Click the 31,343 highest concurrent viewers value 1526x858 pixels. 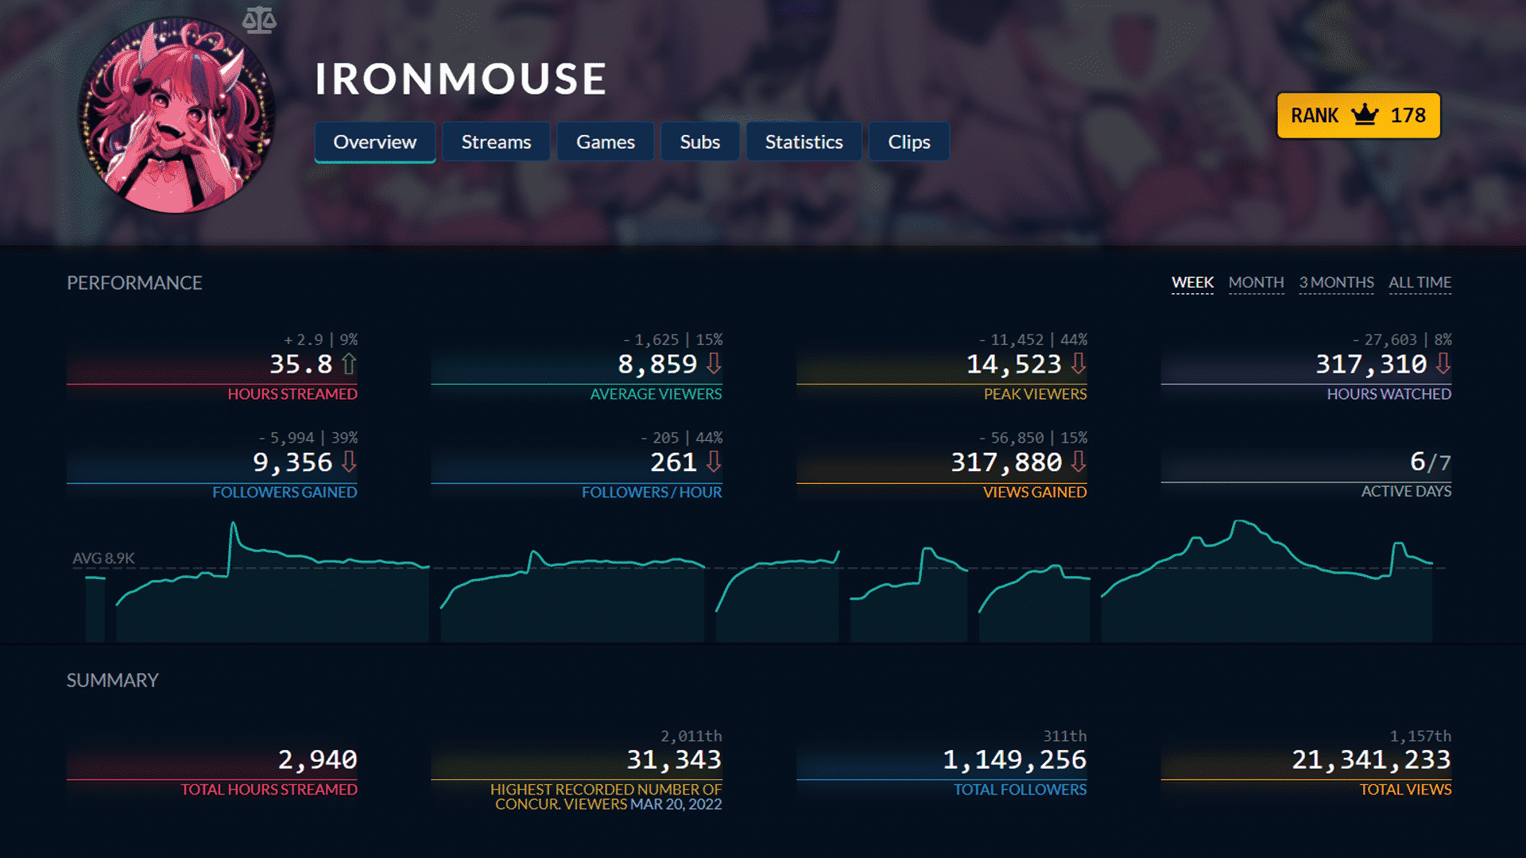(674, 759)
